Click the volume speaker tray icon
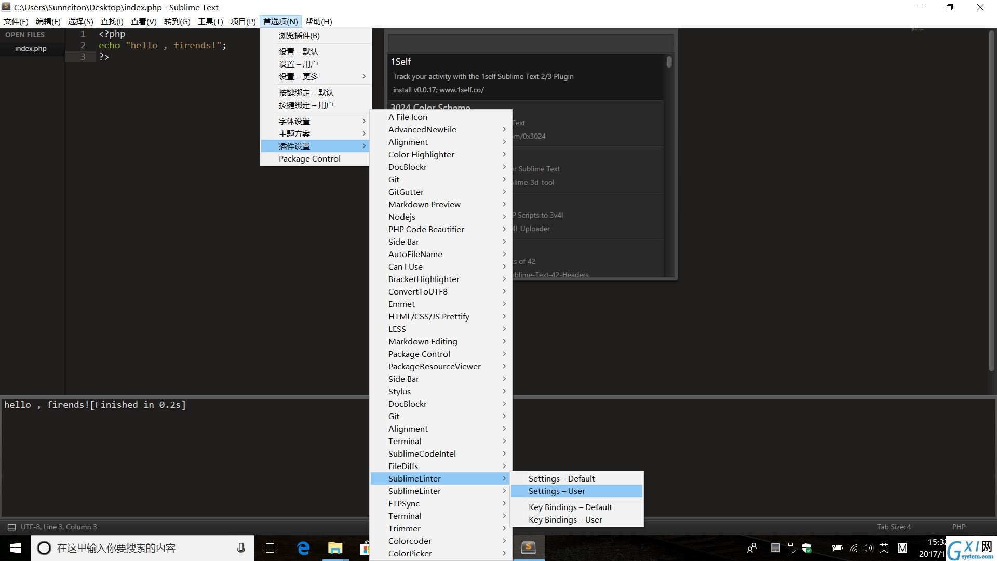Viewport: 997px width, 561px height. tap(868, 548)
